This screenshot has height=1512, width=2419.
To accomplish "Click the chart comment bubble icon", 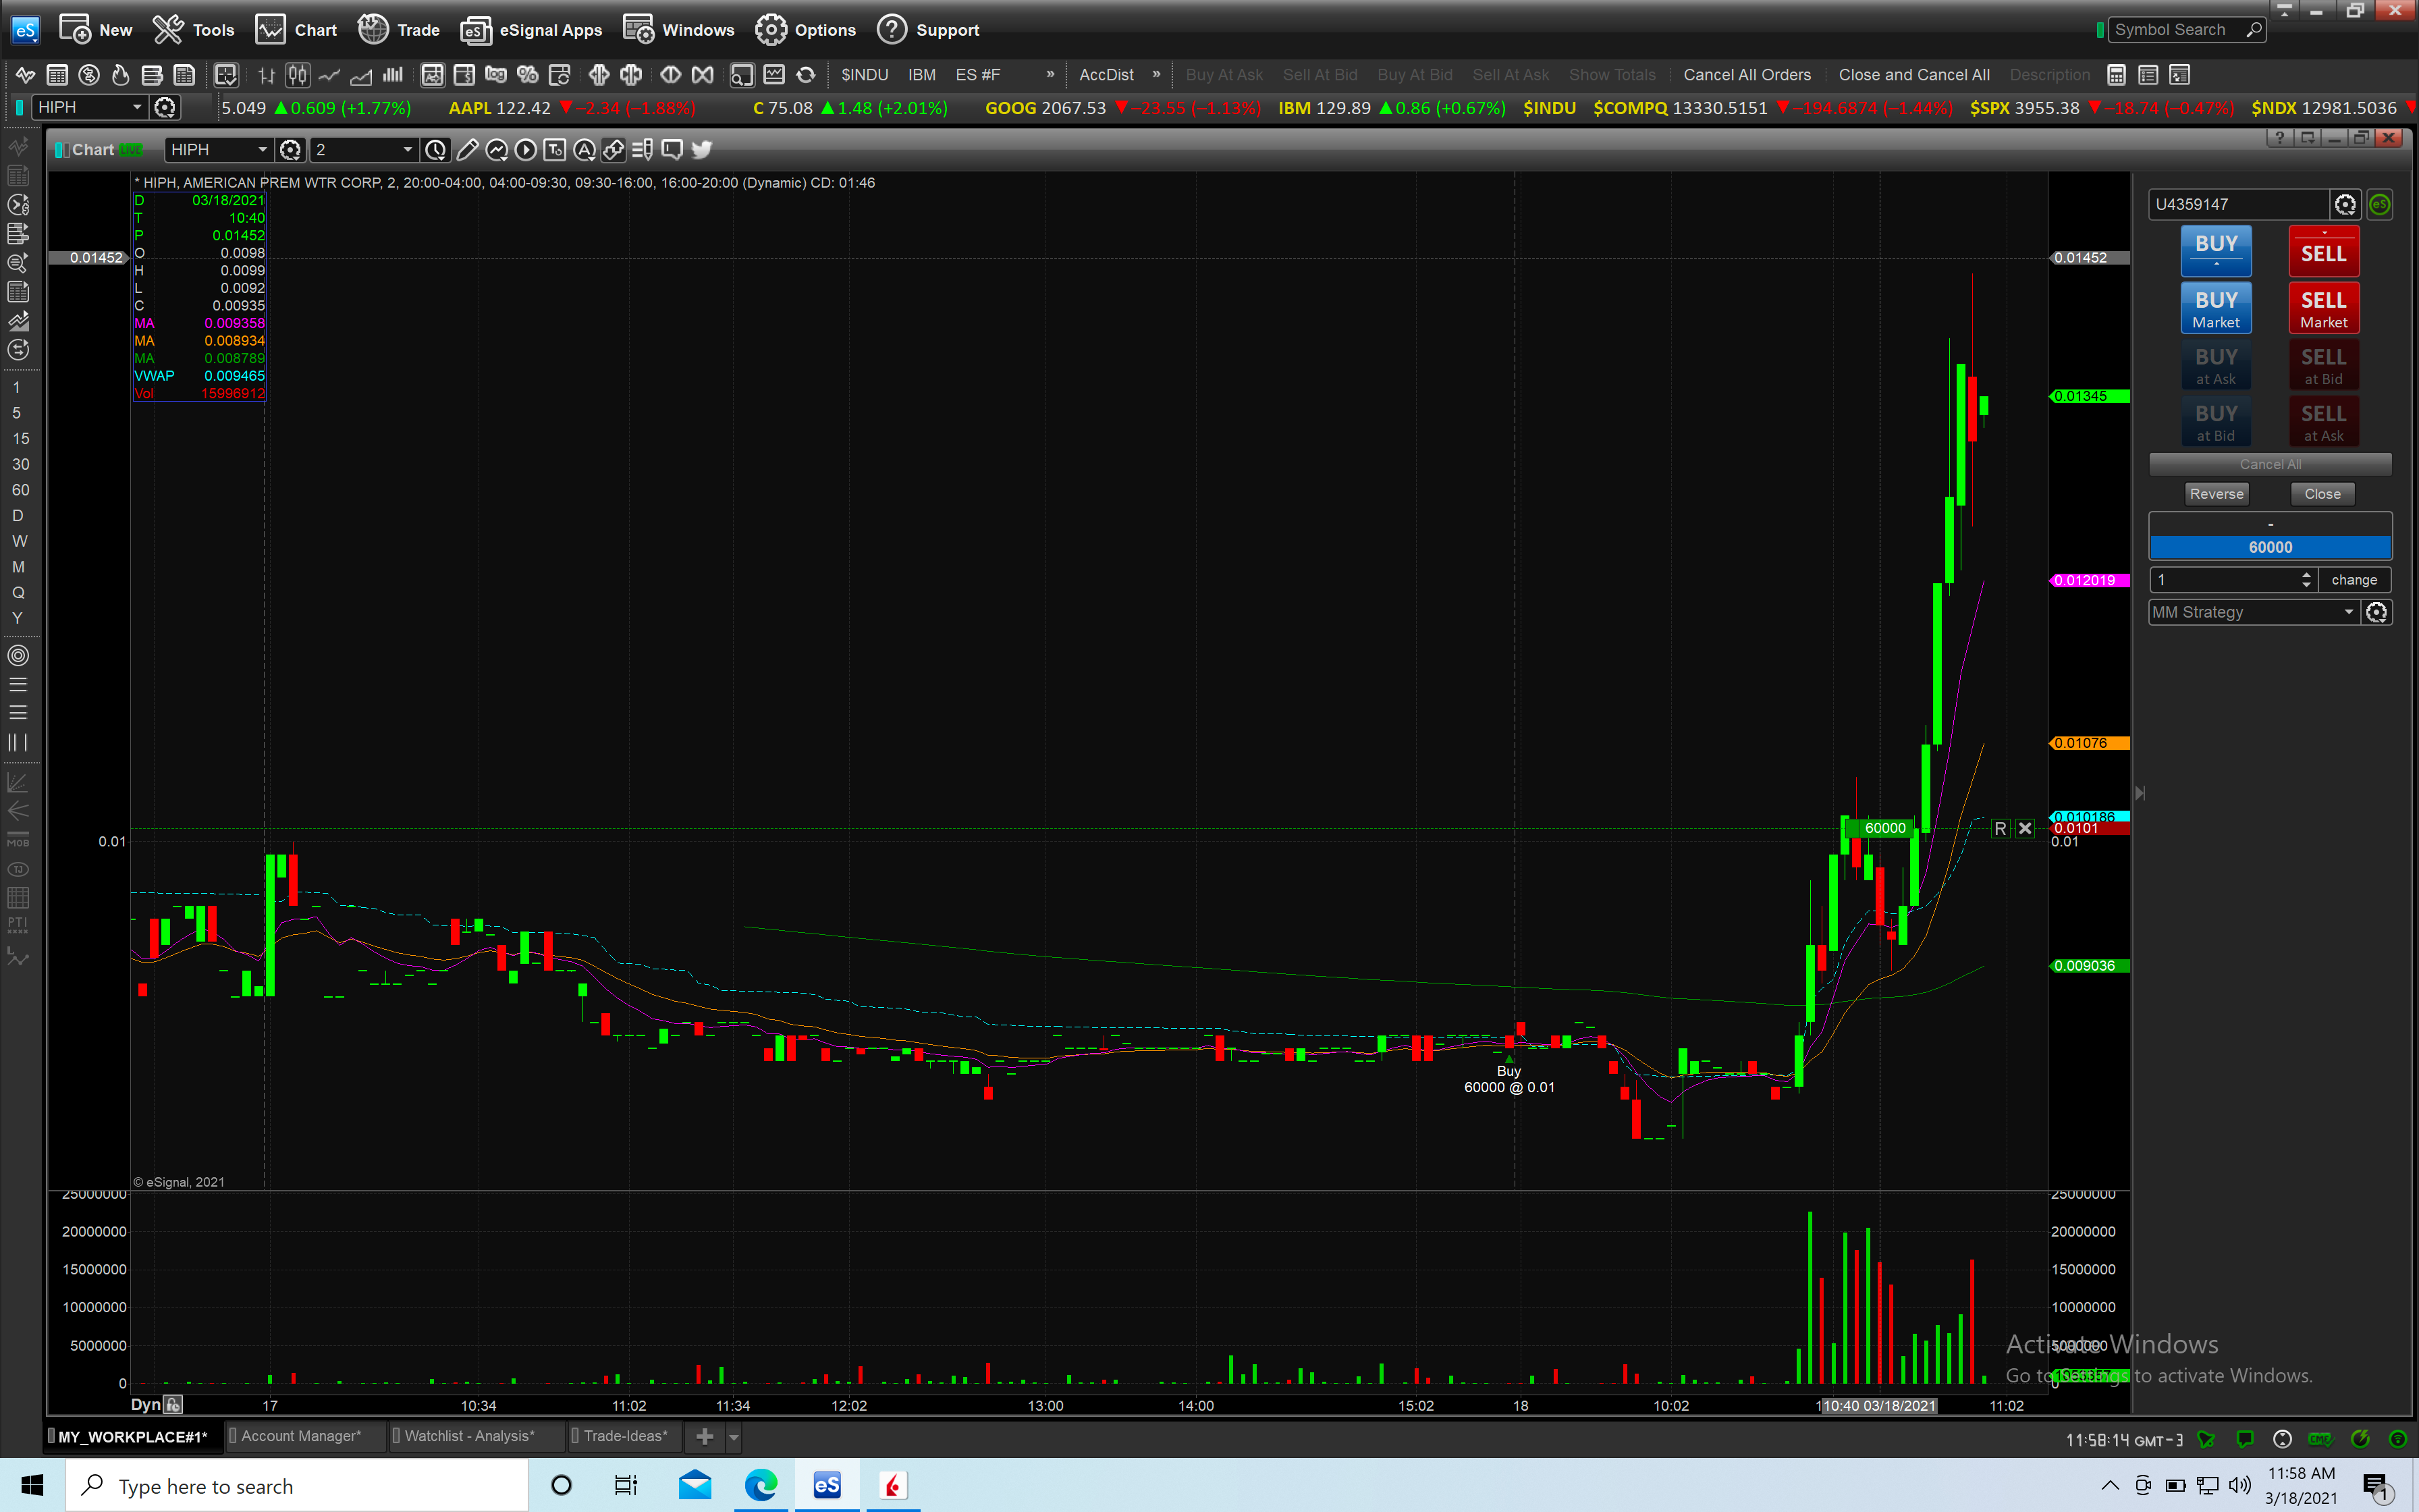I will click(673, 150).
